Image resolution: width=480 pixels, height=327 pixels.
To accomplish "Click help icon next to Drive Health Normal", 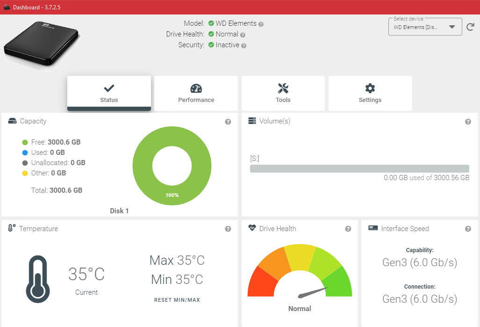I will click(x=243, y=35).
